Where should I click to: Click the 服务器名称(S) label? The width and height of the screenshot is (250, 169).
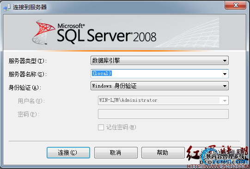coord(27,74)
